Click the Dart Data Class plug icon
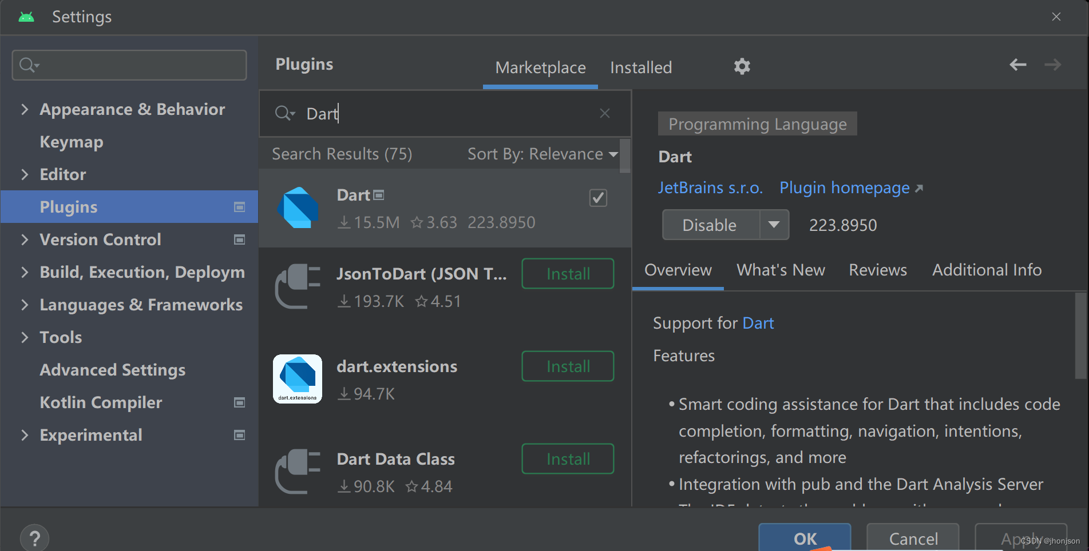 point(298,471)
